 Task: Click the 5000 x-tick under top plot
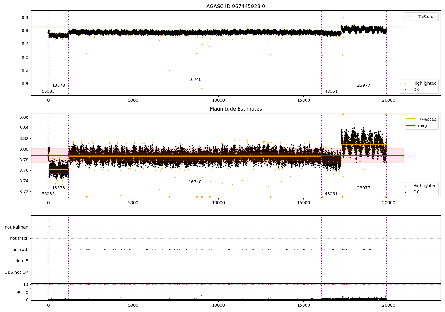[x=133, y=100]
